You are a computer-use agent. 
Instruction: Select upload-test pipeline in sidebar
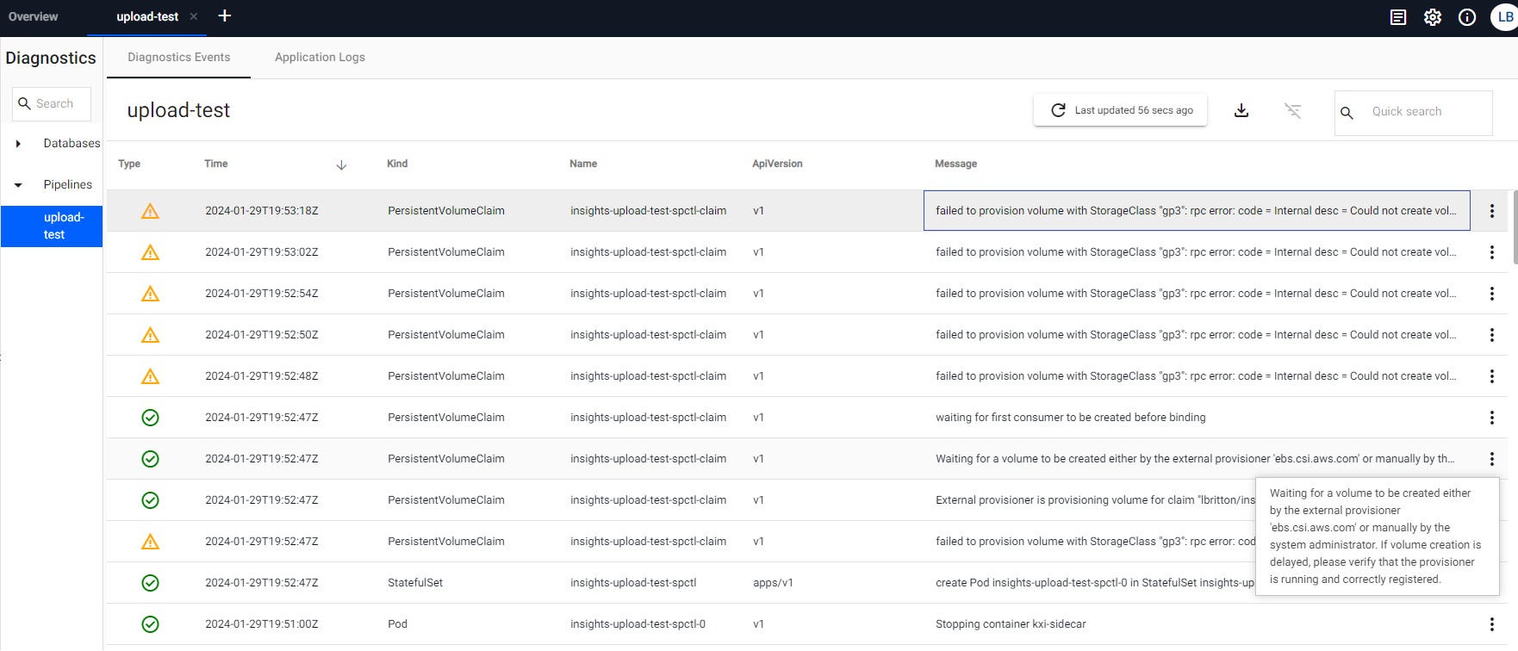pos(53,226)
